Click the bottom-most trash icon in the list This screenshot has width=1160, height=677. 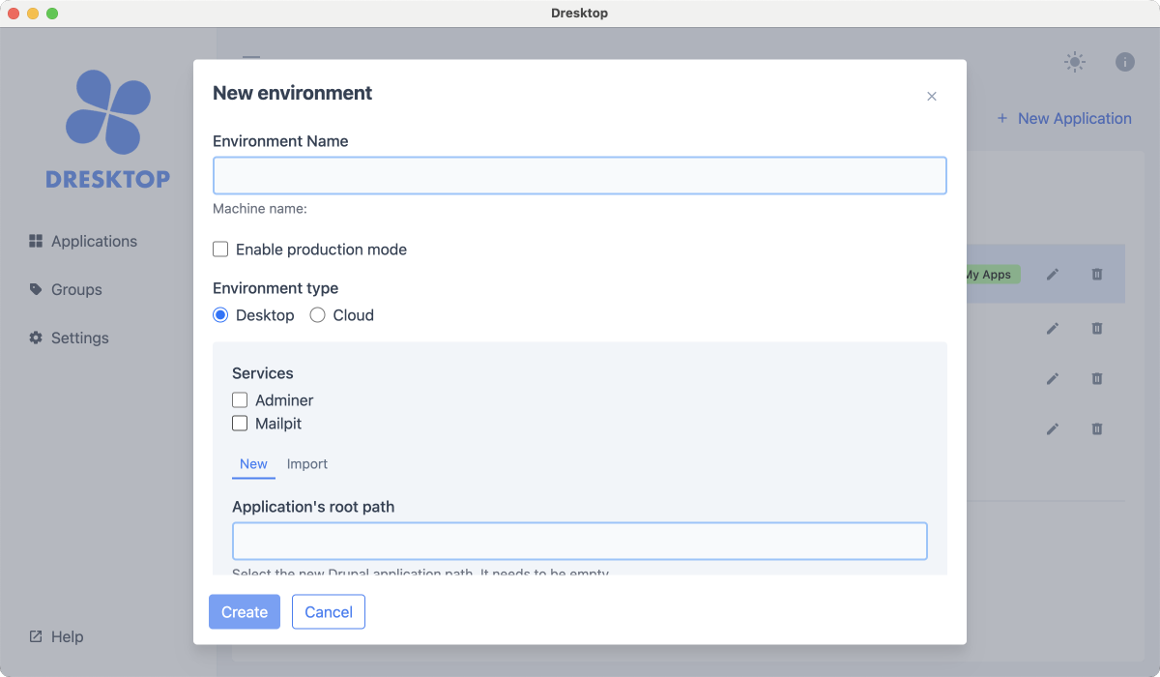tap(1097, 428)
